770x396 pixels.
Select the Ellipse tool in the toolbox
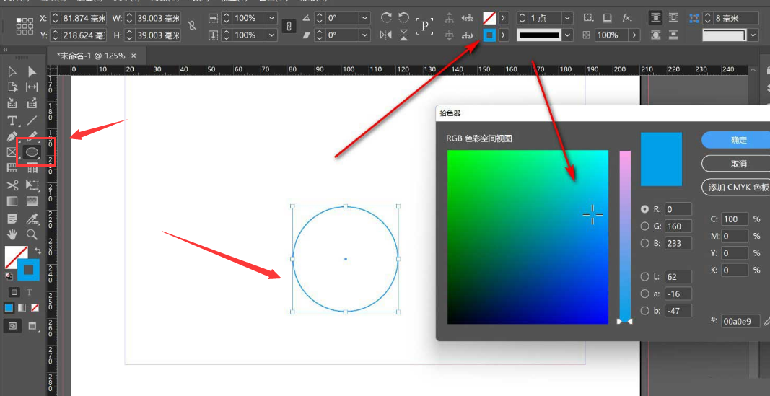pos(32,152)
